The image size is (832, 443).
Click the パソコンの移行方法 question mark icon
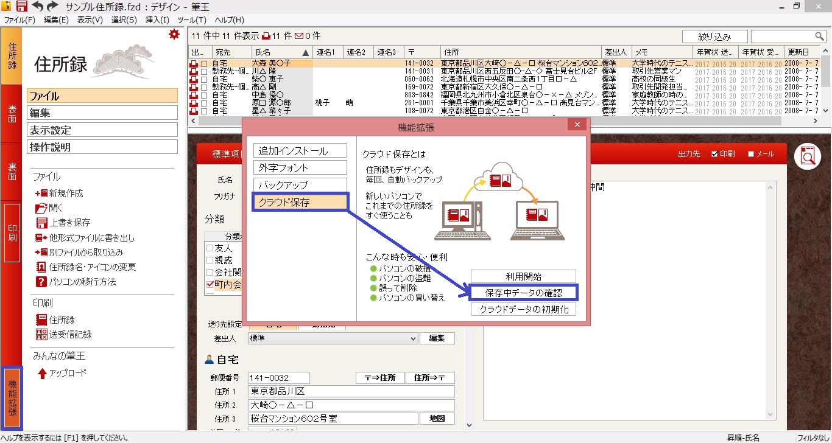[x=41, y=282]
